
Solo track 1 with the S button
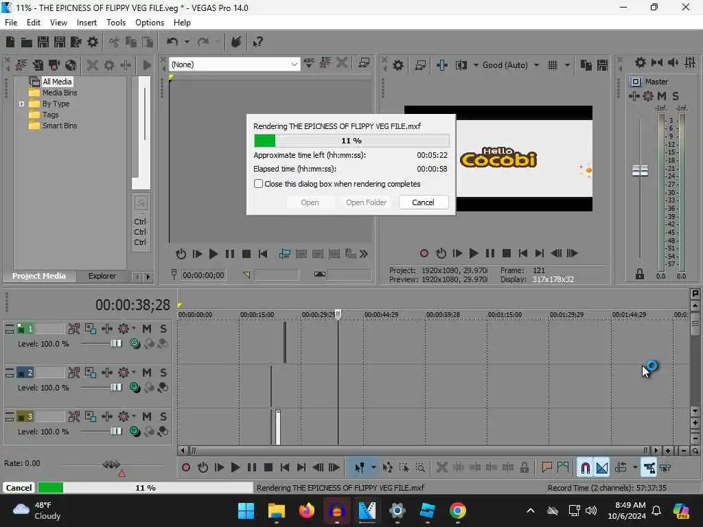tap(163, 329)
